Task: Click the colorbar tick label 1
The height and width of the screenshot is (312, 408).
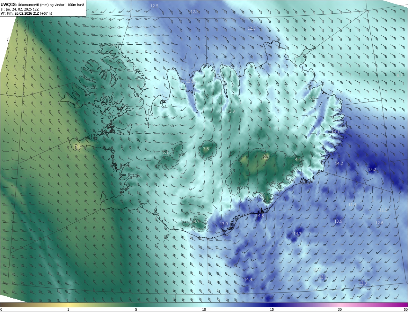Action: click(x=68, y=310)
